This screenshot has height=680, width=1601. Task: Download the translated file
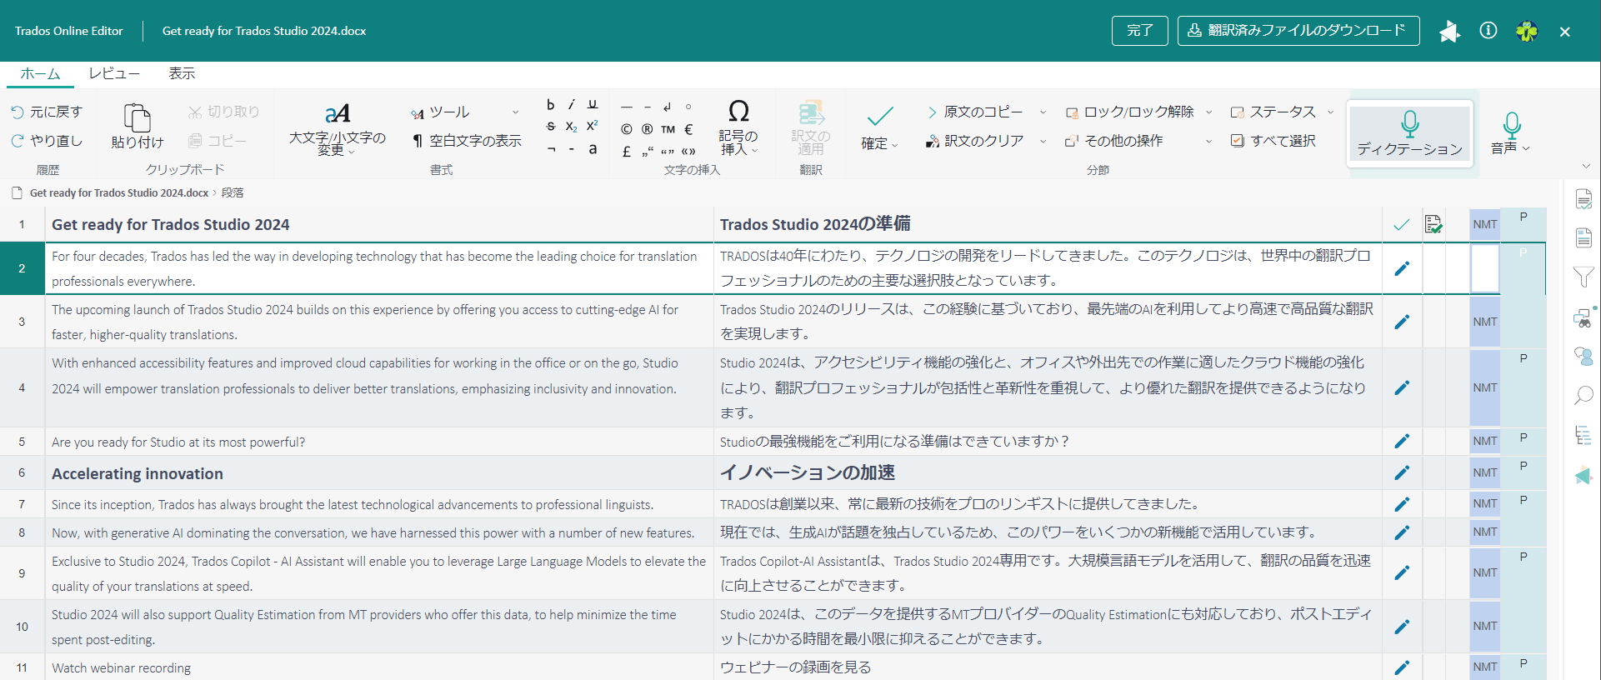pos(1298,31)
